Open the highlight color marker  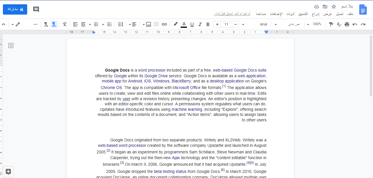(x=175, y=24)
